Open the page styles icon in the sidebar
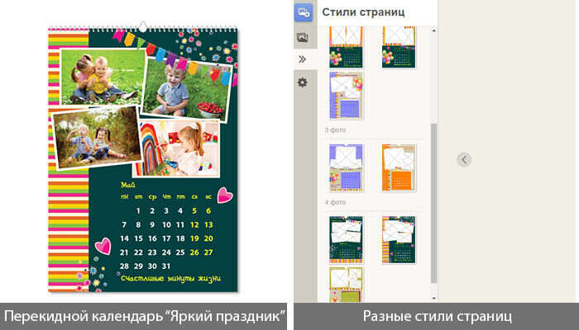The width and height of the screenshot is (579, 330). [304, 12]
